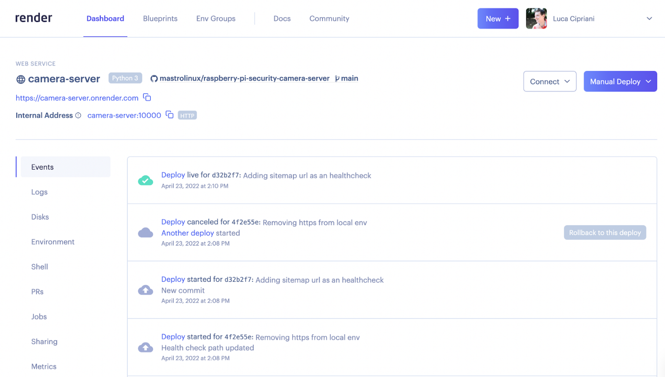Open the Environment sidebar section
The height and width of the screenshot is (377, 665).
53,242
